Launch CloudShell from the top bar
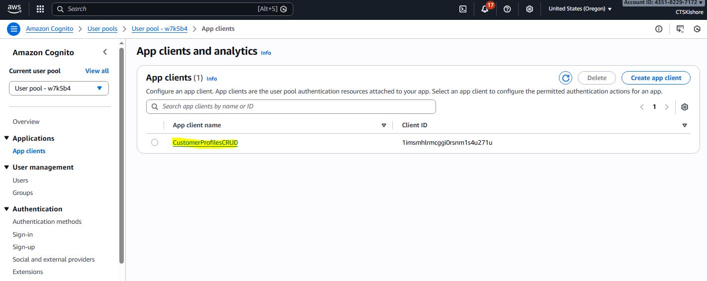The height and width of the screenshot is (281, 707). tap(462, 9)
